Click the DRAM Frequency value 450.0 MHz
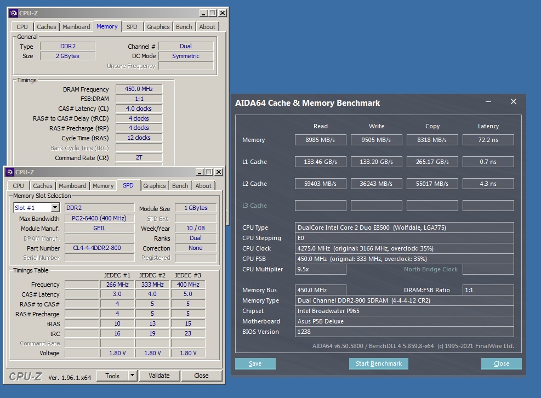This screenshot has height=398, width=541. [x=139, y=89]
